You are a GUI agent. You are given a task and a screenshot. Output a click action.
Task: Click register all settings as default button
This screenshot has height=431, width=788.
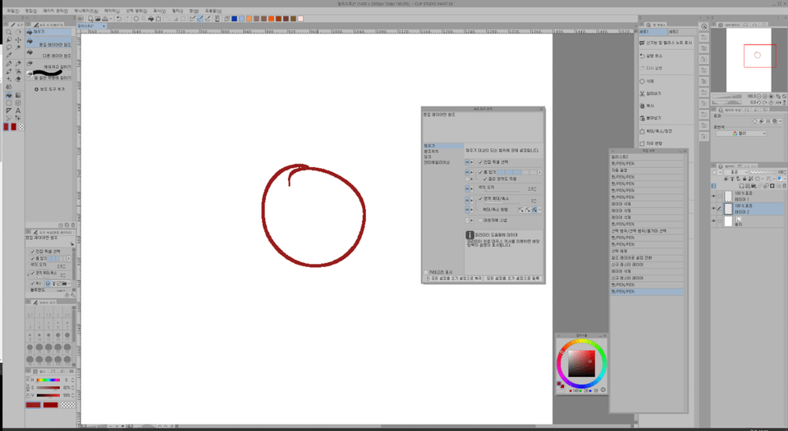pos(513,278)
